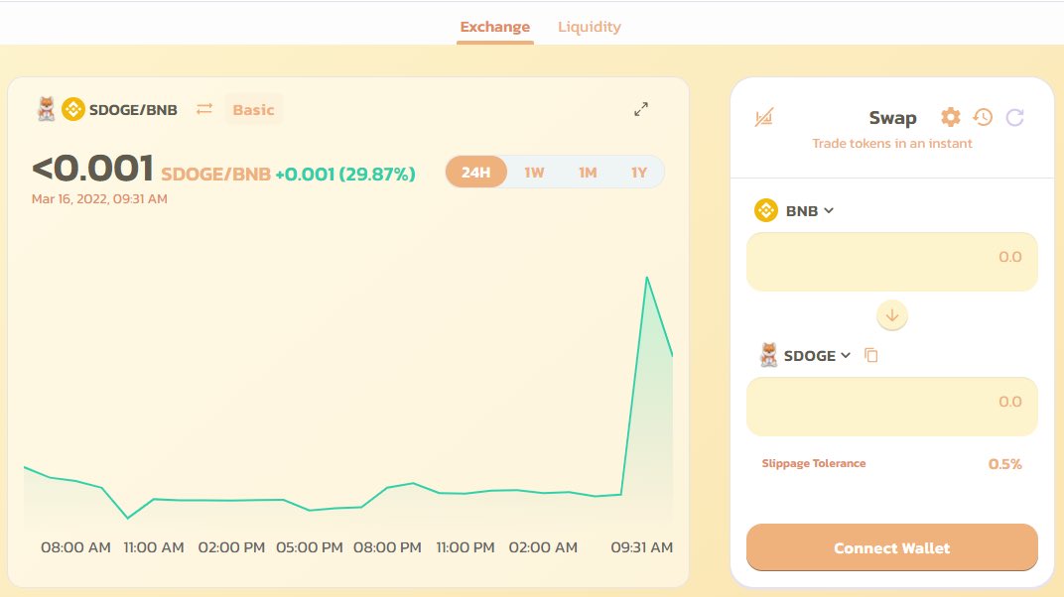Select the Exchange tab

point(494,27)
